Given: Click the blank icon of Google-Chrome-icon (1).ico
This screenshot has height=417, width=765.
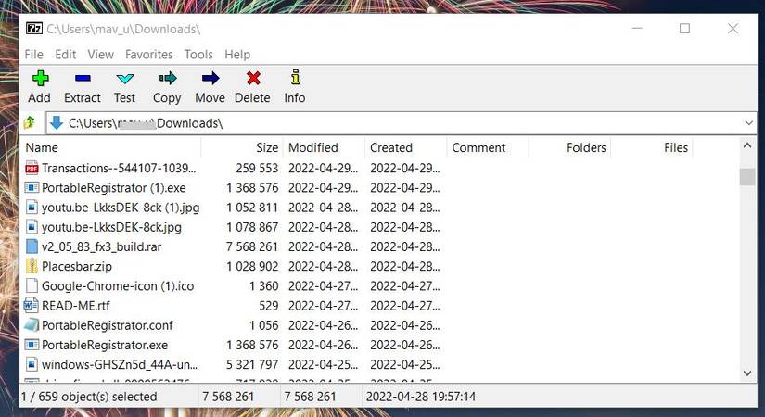Looking at the screenshot, I should tap(32, 285).
